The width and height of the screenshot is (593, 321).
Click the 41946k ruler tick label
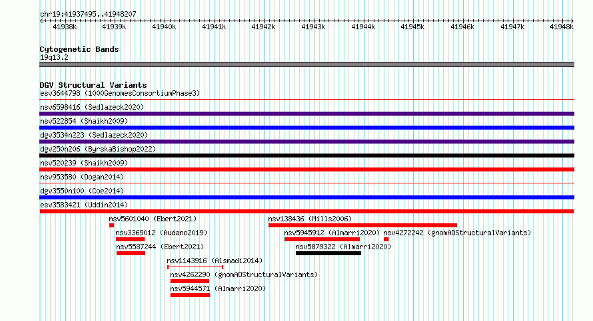(462, 27)
